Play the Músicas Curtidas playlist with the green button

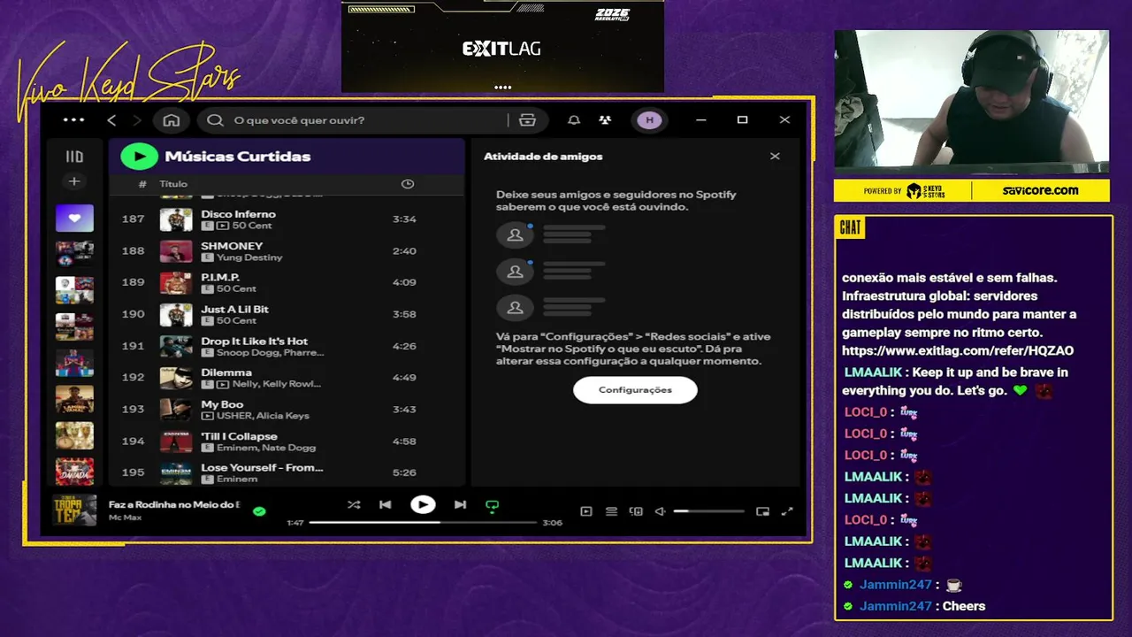pos(139,157)
